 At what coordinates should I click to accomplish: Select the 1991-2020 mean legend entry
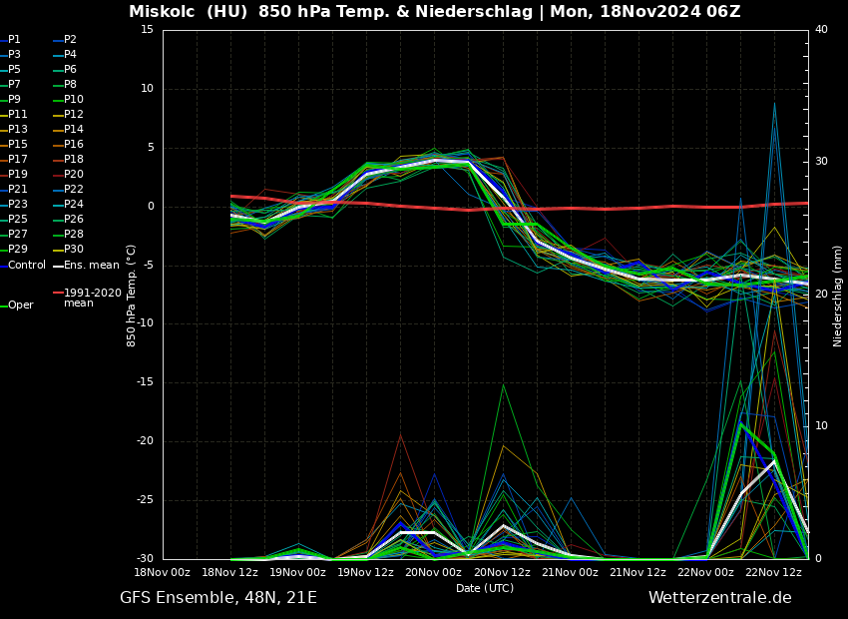click(x=92, y=298)
